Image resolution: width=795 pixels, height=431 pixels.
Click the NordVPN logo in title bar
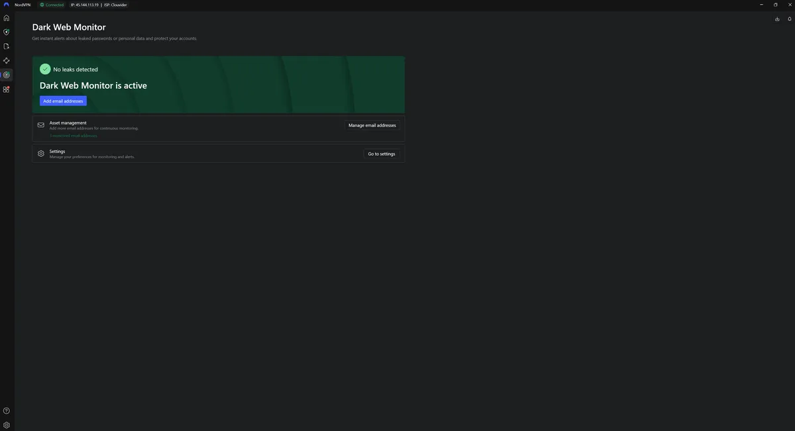pos(7,5)
